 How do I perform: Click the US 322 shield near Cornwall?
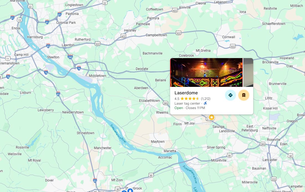click(x=233, y=46)
